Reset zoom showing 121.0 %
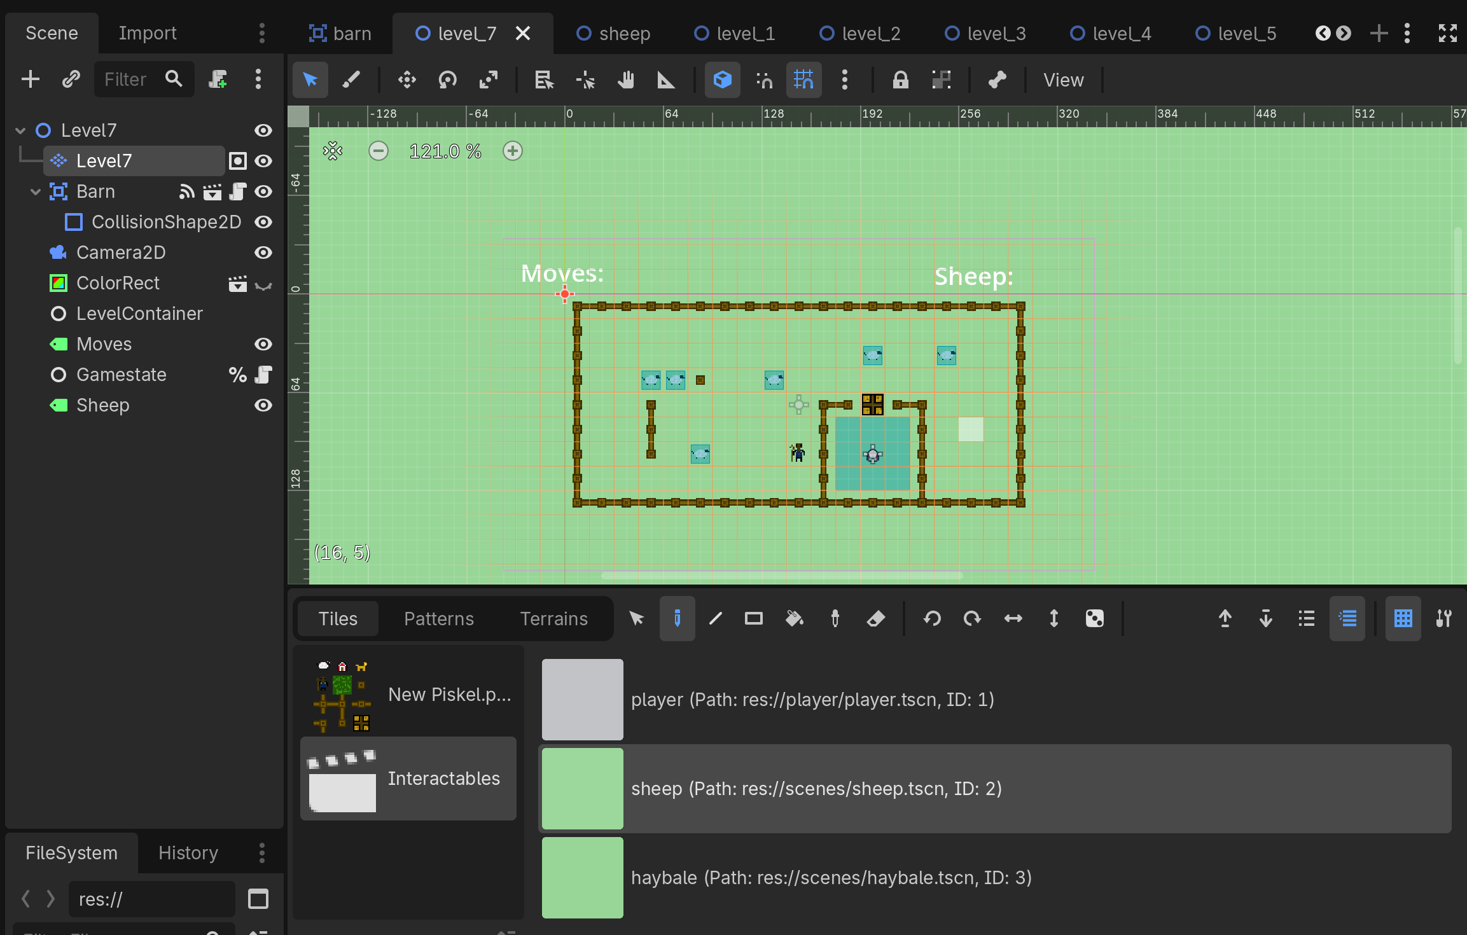The image size is (1467, 935). (x=445, y=151)
